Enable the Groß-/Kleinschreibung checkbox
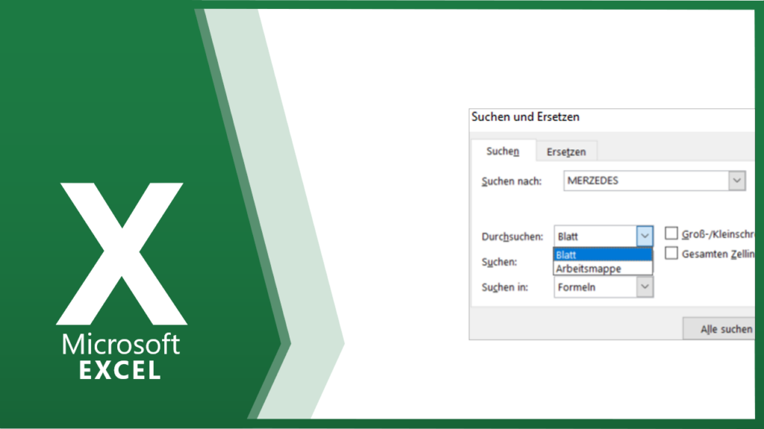The height and width of the screenshot is (429, 764). point(671,234)
